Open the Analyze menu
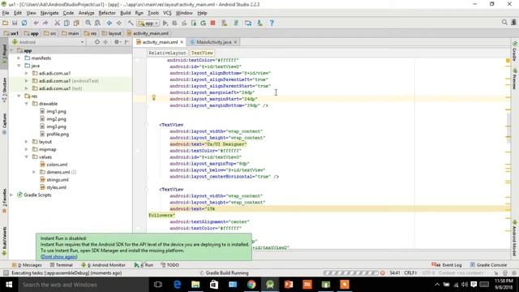This screenshot has width=519, height=292. click(x=87, y=13)
